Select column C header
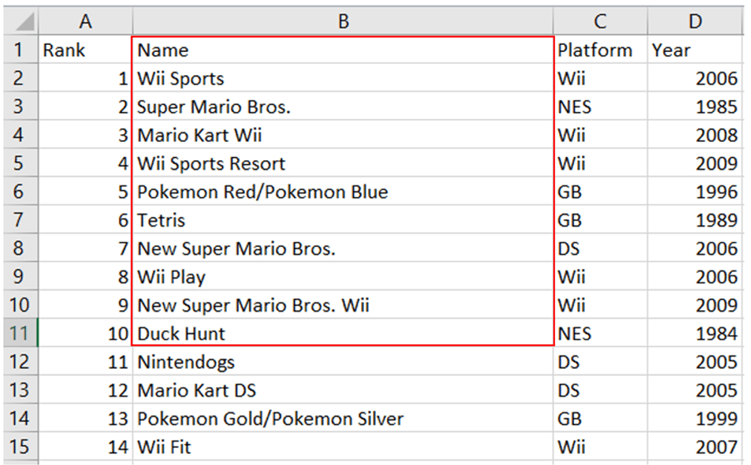The image size is (751, 465). [x=600, y=21]
